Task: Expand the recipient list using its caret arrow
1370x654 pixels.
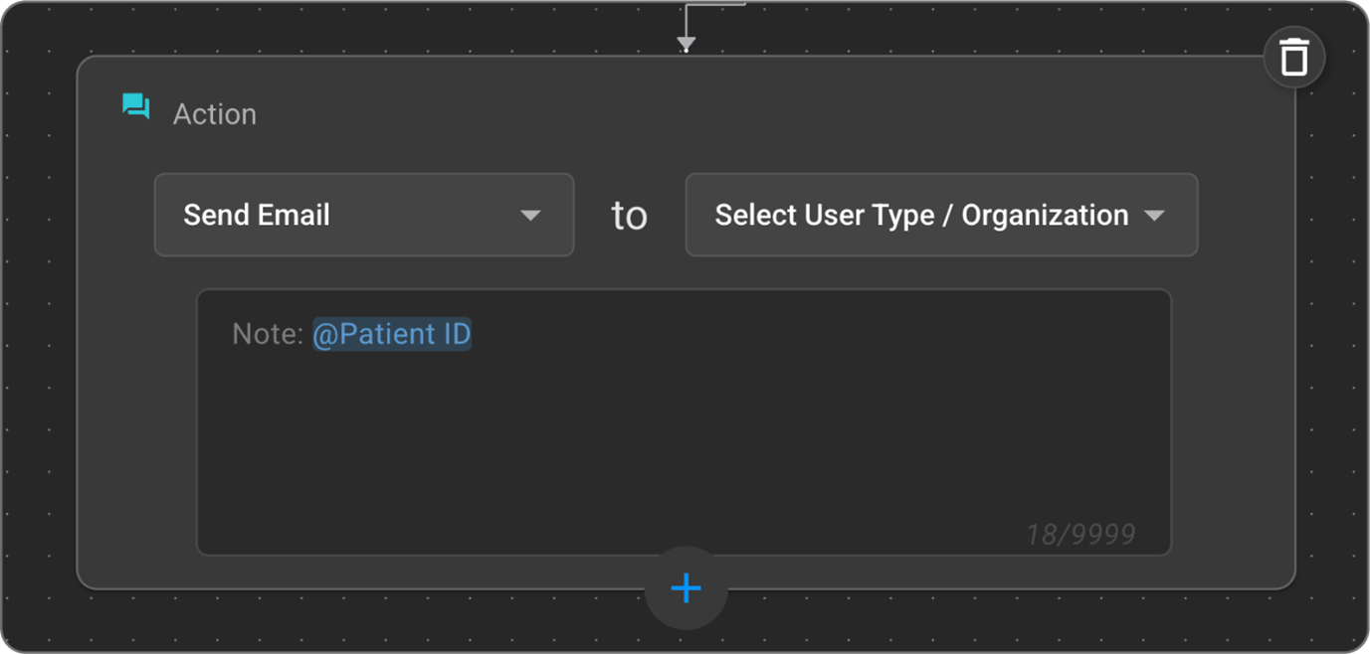Action: pos(1154,216)
